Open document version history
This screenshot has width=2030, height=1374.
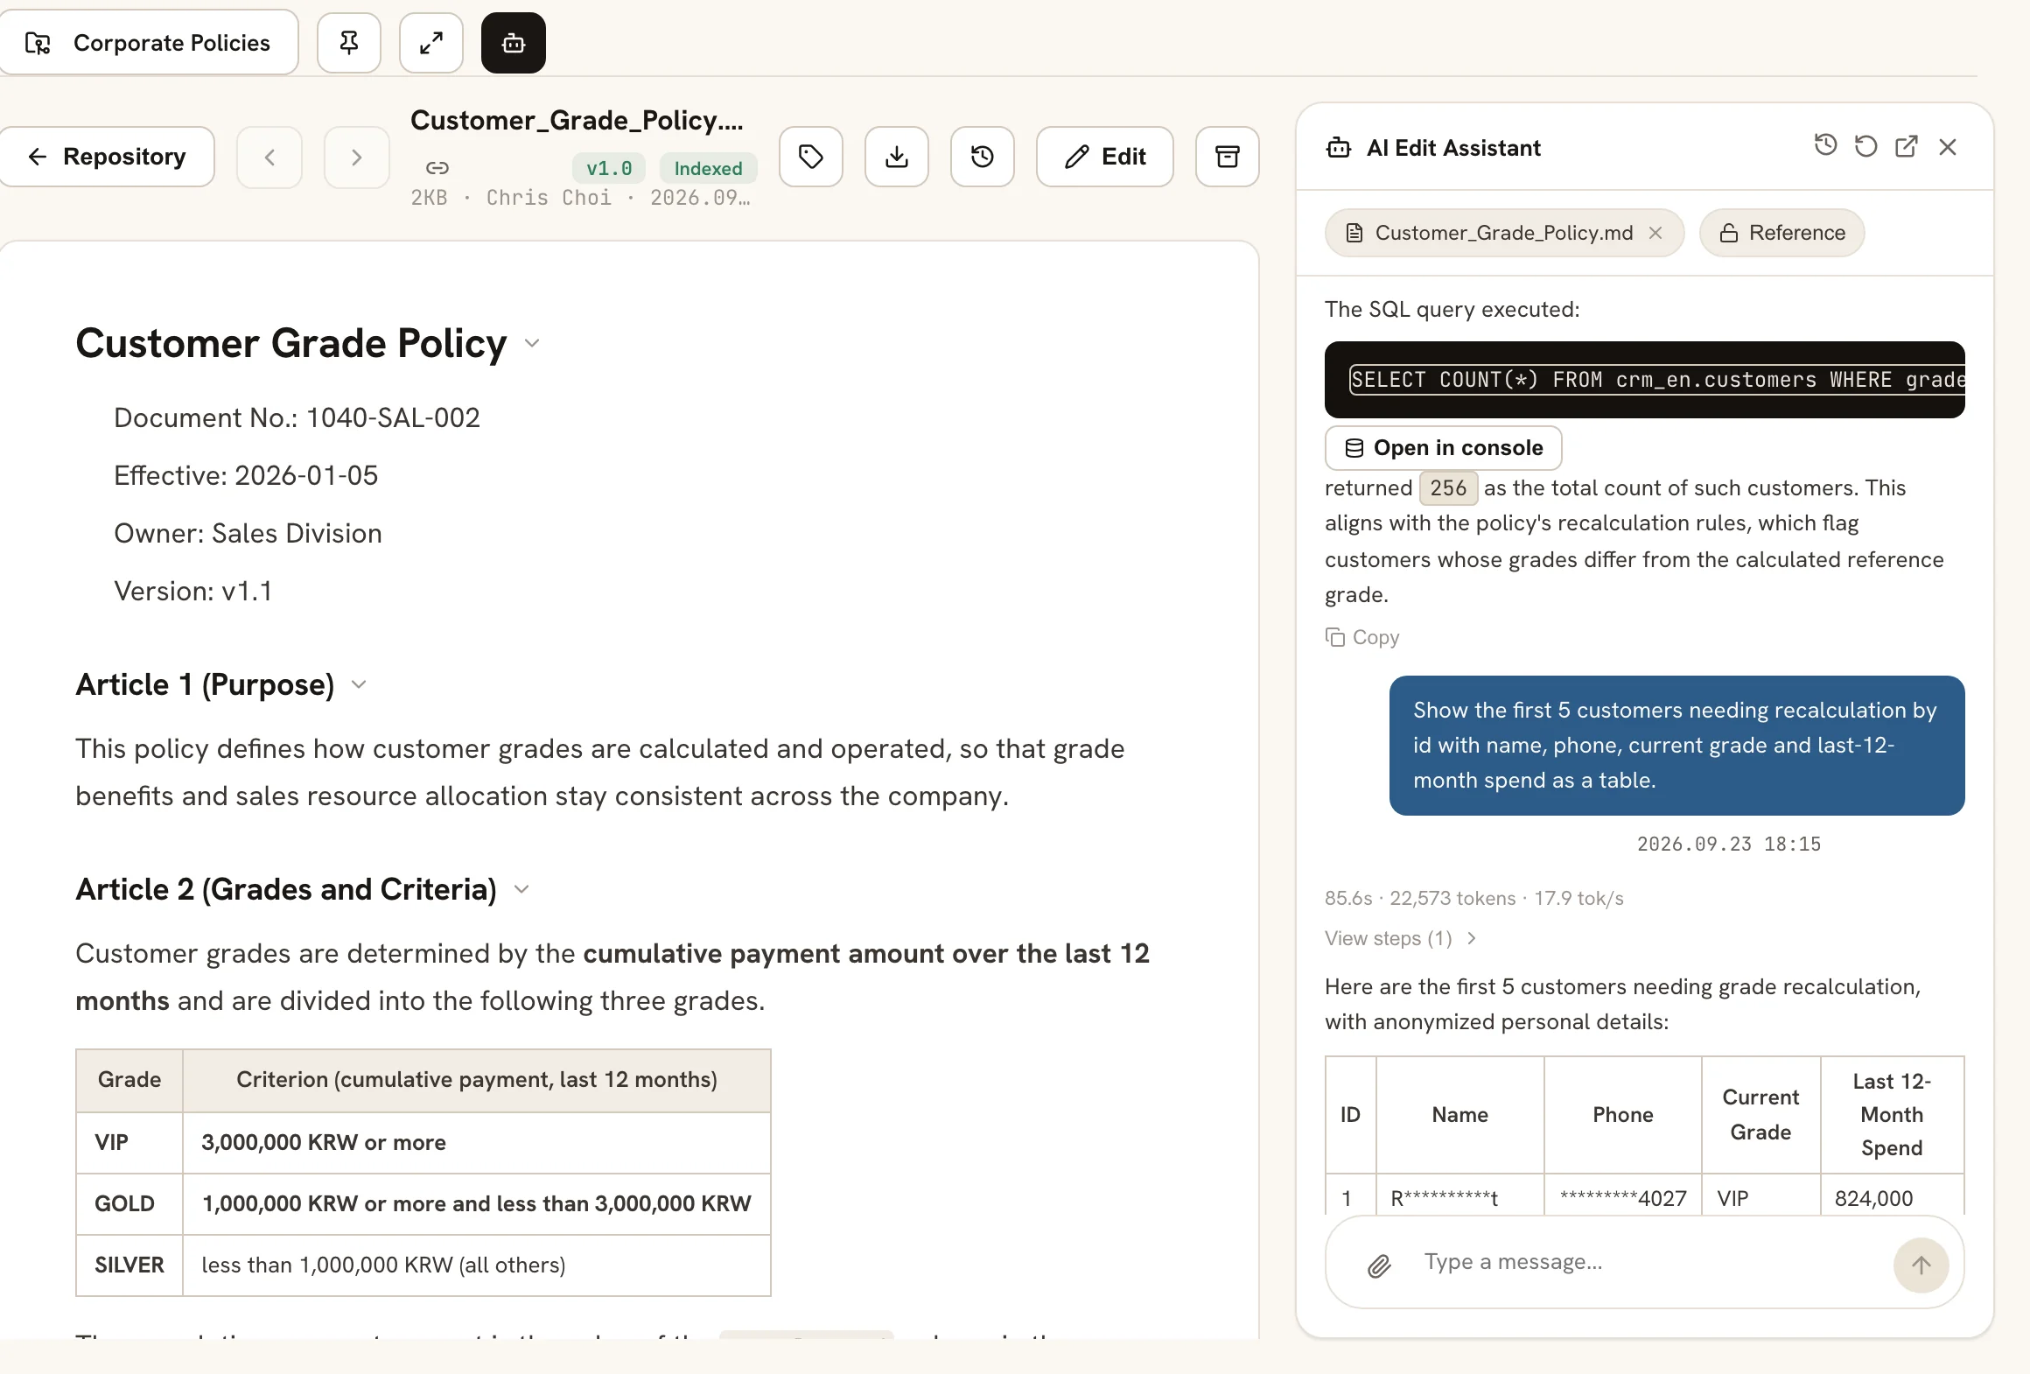[x=983, y=157]
